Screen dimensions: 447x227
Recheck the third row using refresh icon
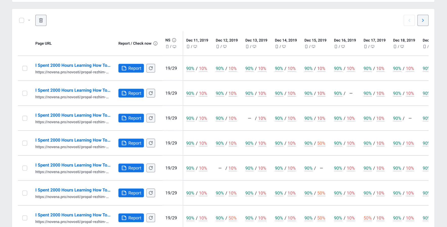pos(151,118)
